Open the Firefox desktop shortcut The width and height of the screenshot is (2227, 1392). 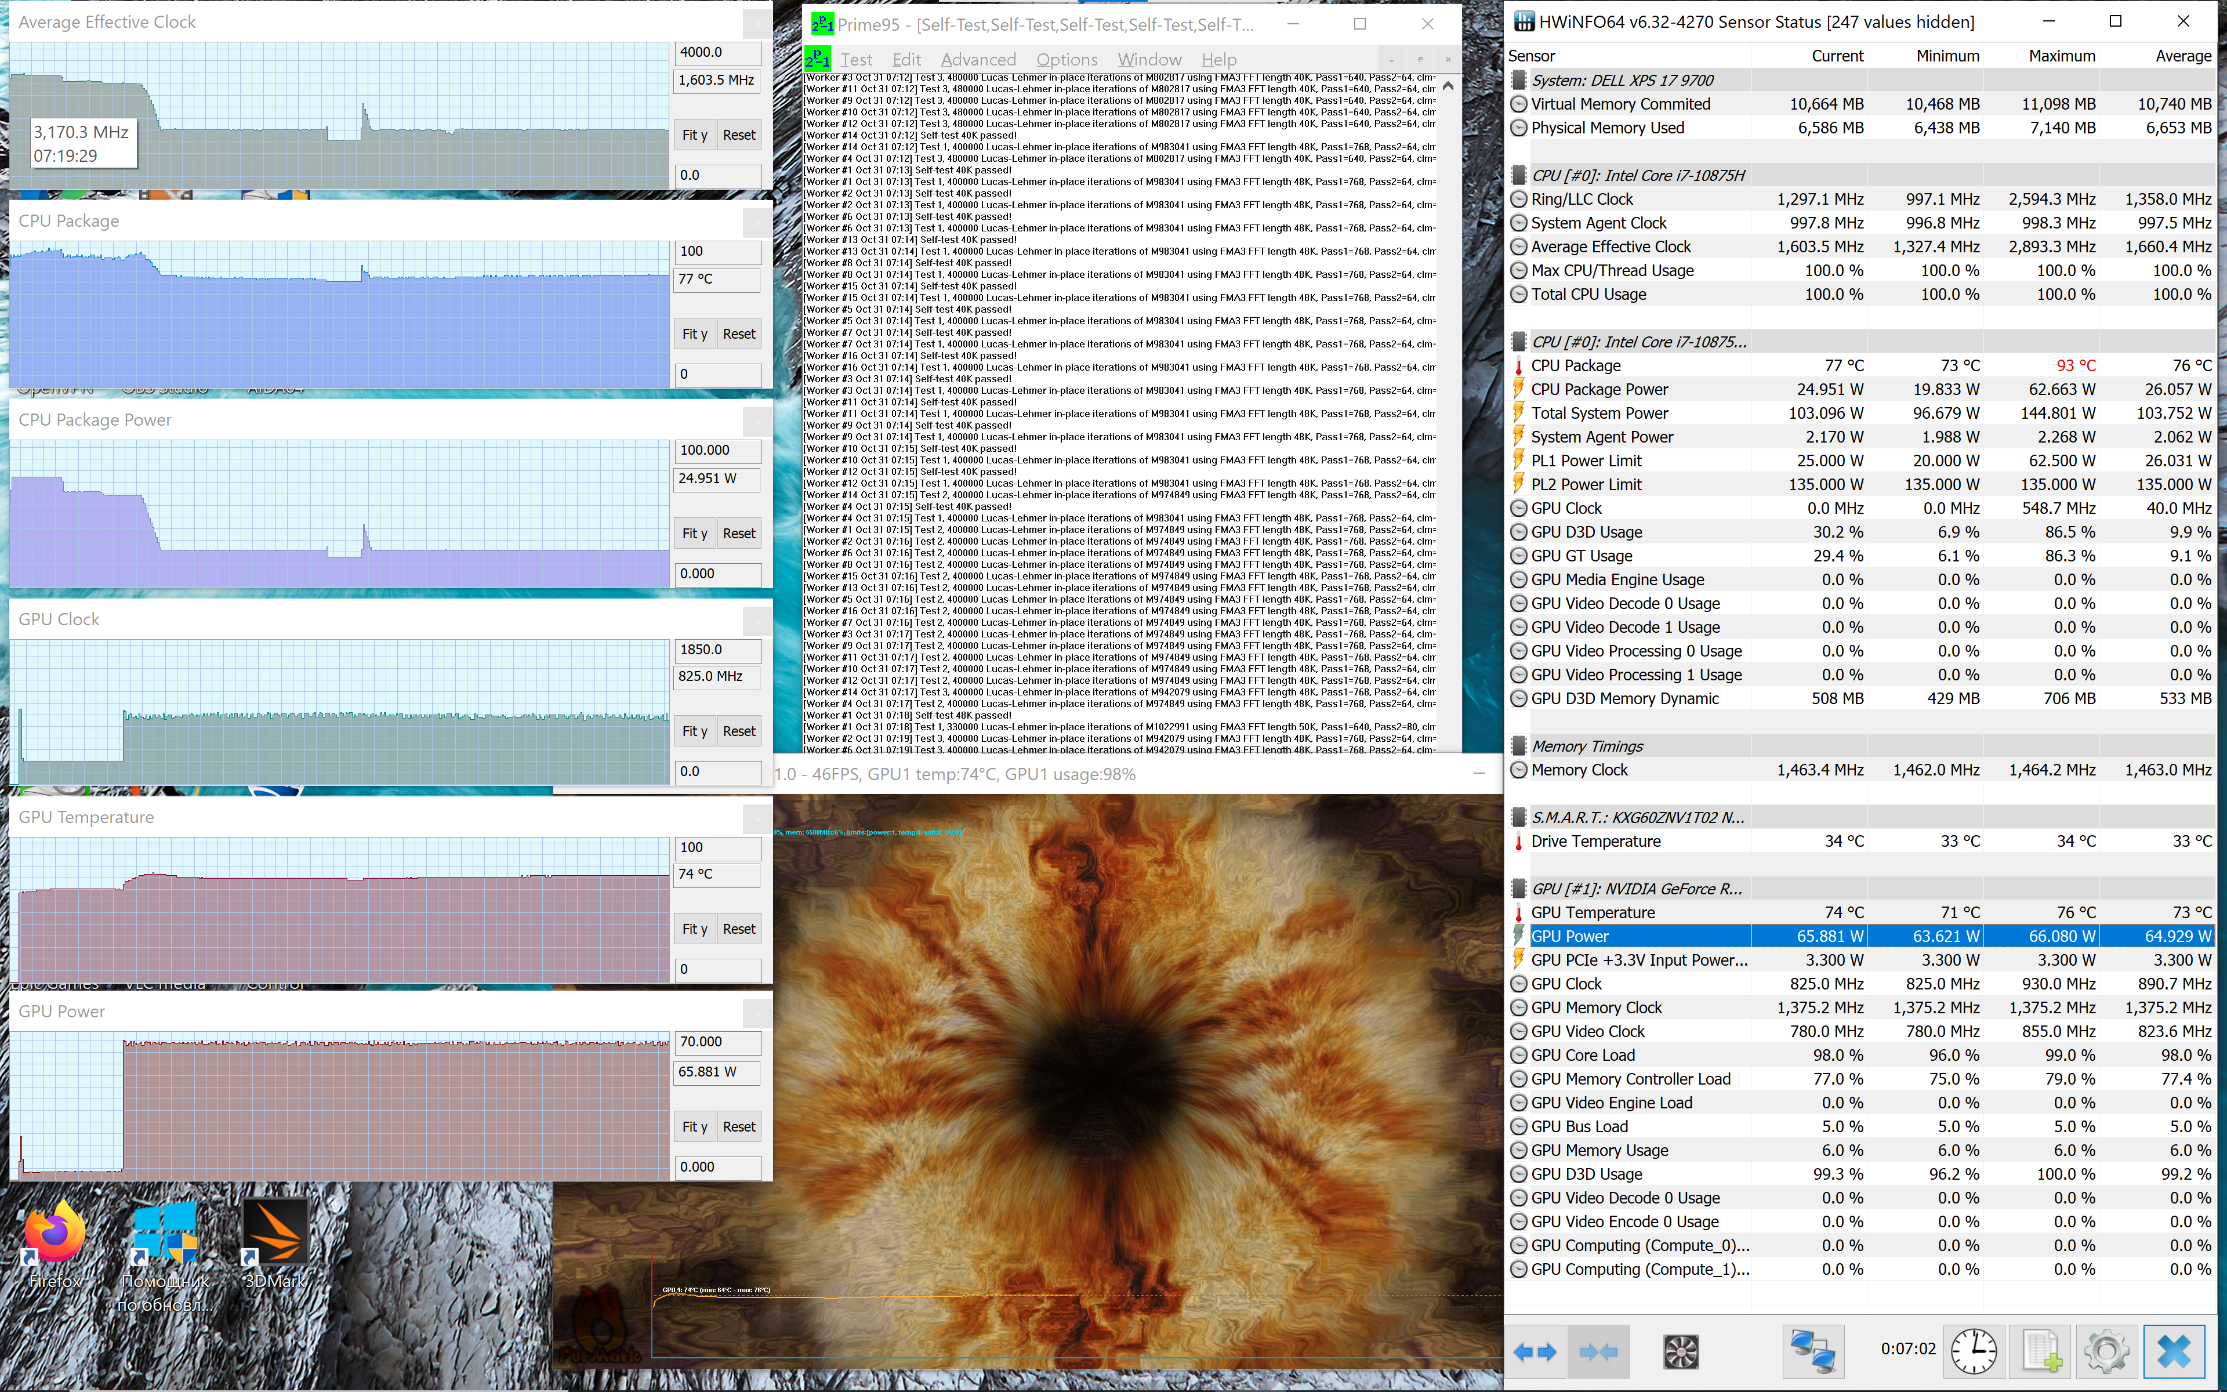[55, 1243]
